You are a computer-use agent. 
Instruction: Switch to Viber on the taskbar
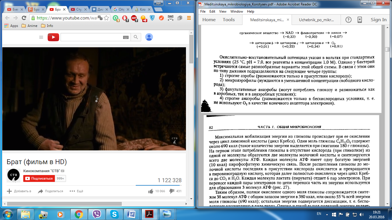[x=96, y=214]
